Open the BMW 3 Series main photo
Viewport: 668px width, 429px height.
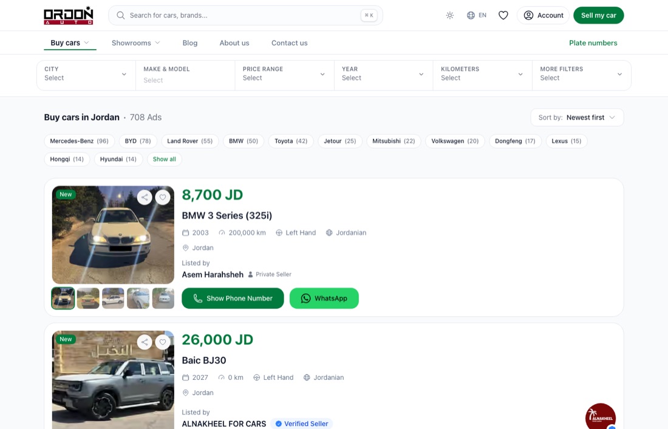113,235
